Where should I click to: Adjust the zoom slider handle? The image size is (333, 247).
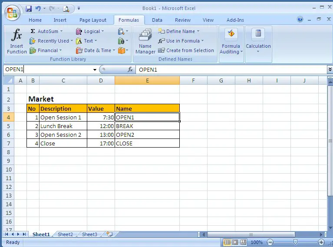pyautogui.click(x=295, y=242)
